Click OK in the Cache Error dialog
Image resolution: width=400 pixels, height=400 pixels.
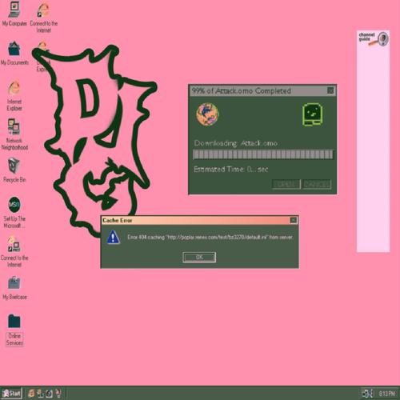[x=199, y=257]
